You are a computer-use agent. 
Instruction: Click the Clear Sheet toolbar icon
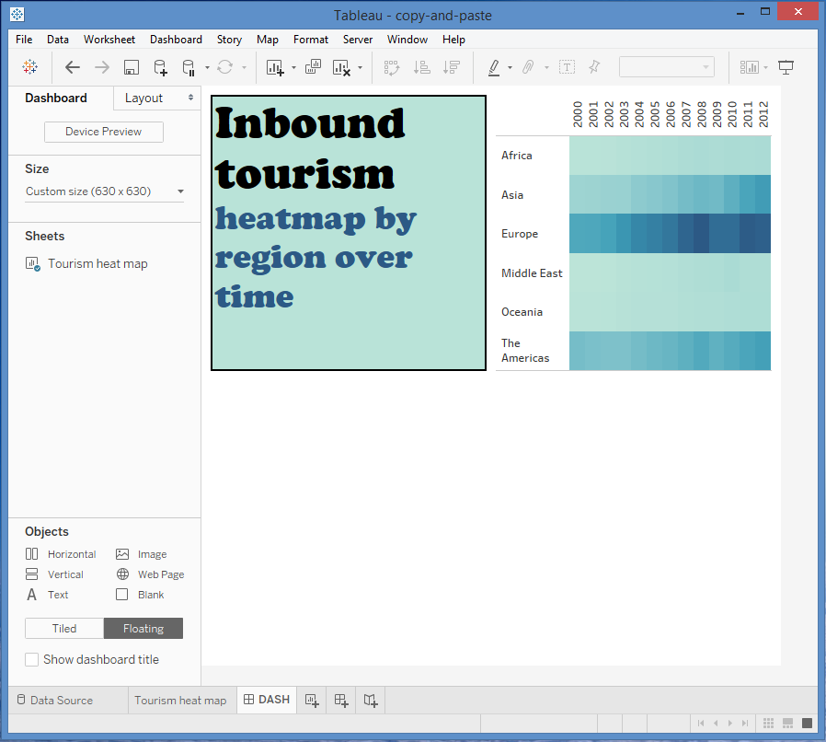[x=341, y=67]
